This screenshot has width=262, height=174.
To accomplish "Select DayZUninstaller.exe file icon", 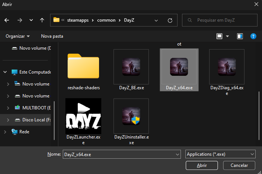I will [x=131, y=116].
